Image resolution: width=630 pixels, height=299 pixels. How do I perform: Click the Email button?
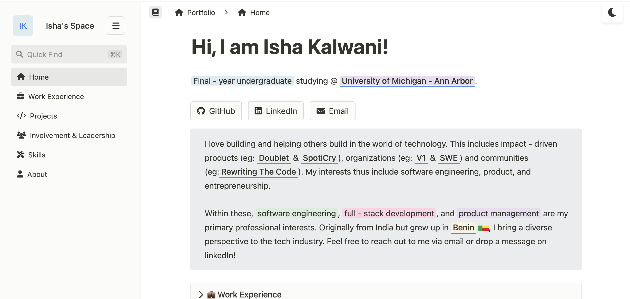pyautogui.click(x=332, y=111)
